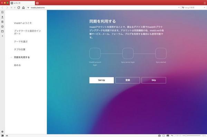Reload the current page
The image size is (207, 137).
click(19, 8)
